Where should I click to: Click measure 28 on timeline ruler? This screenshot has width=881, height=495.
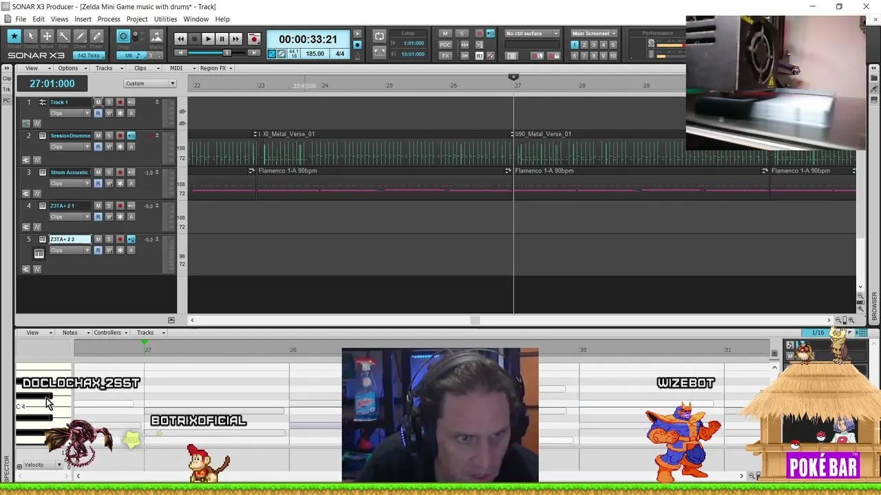[582, 85]
